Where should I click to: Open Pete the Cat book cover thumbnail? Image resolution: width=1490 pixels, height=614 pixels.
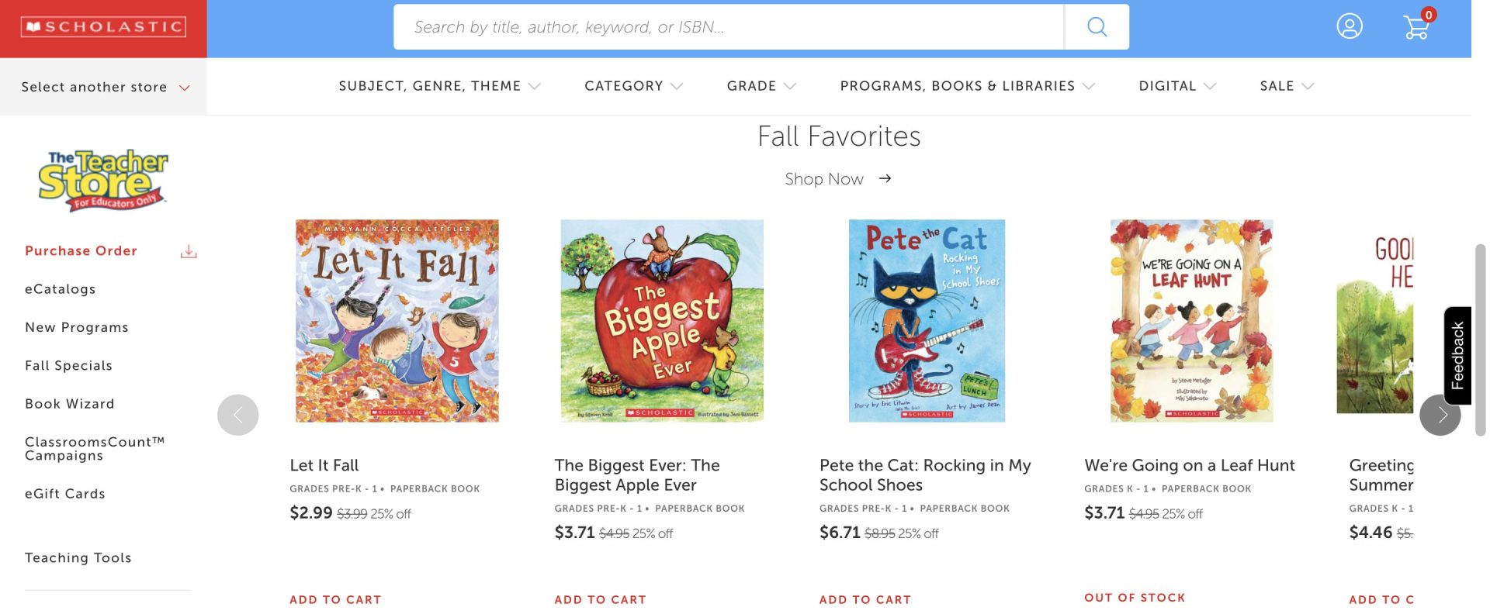pos(927,321)
